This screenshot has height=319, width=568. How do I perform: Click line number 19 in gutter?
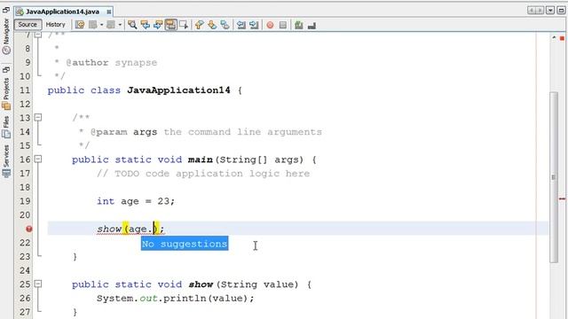[25, 201]
